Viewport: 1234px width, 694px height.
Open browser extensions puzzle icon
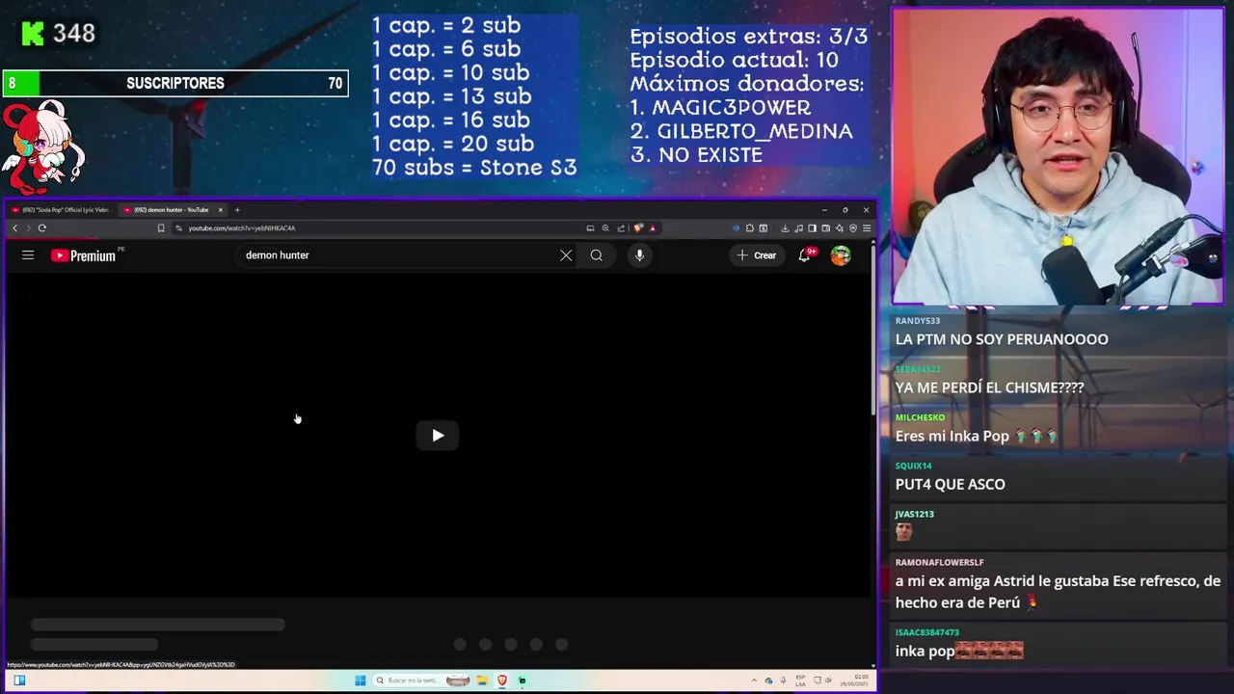point(750,228)
